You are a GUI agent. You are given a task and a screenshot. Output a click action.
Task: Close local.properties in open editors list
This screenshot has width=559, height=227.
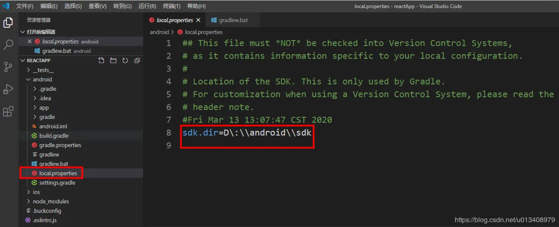(30, 42)
